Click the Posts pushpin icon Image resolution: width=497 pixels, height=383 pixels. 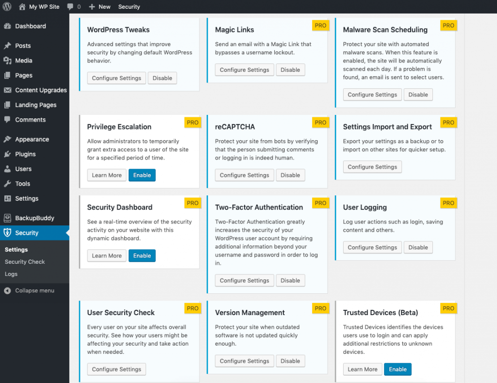[7, 46]
